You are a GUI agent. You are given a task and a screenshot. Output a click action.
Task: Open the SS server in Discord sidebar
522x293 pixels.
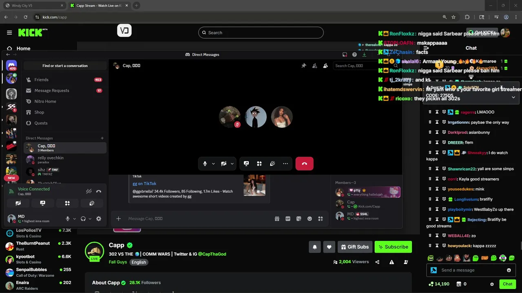[11, 107]
